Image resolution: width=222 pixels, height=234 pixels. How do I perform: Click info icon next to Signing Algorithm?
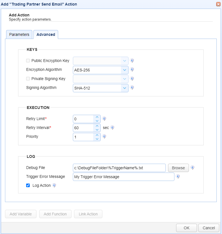pyautogui.click(x=132, y=88)
